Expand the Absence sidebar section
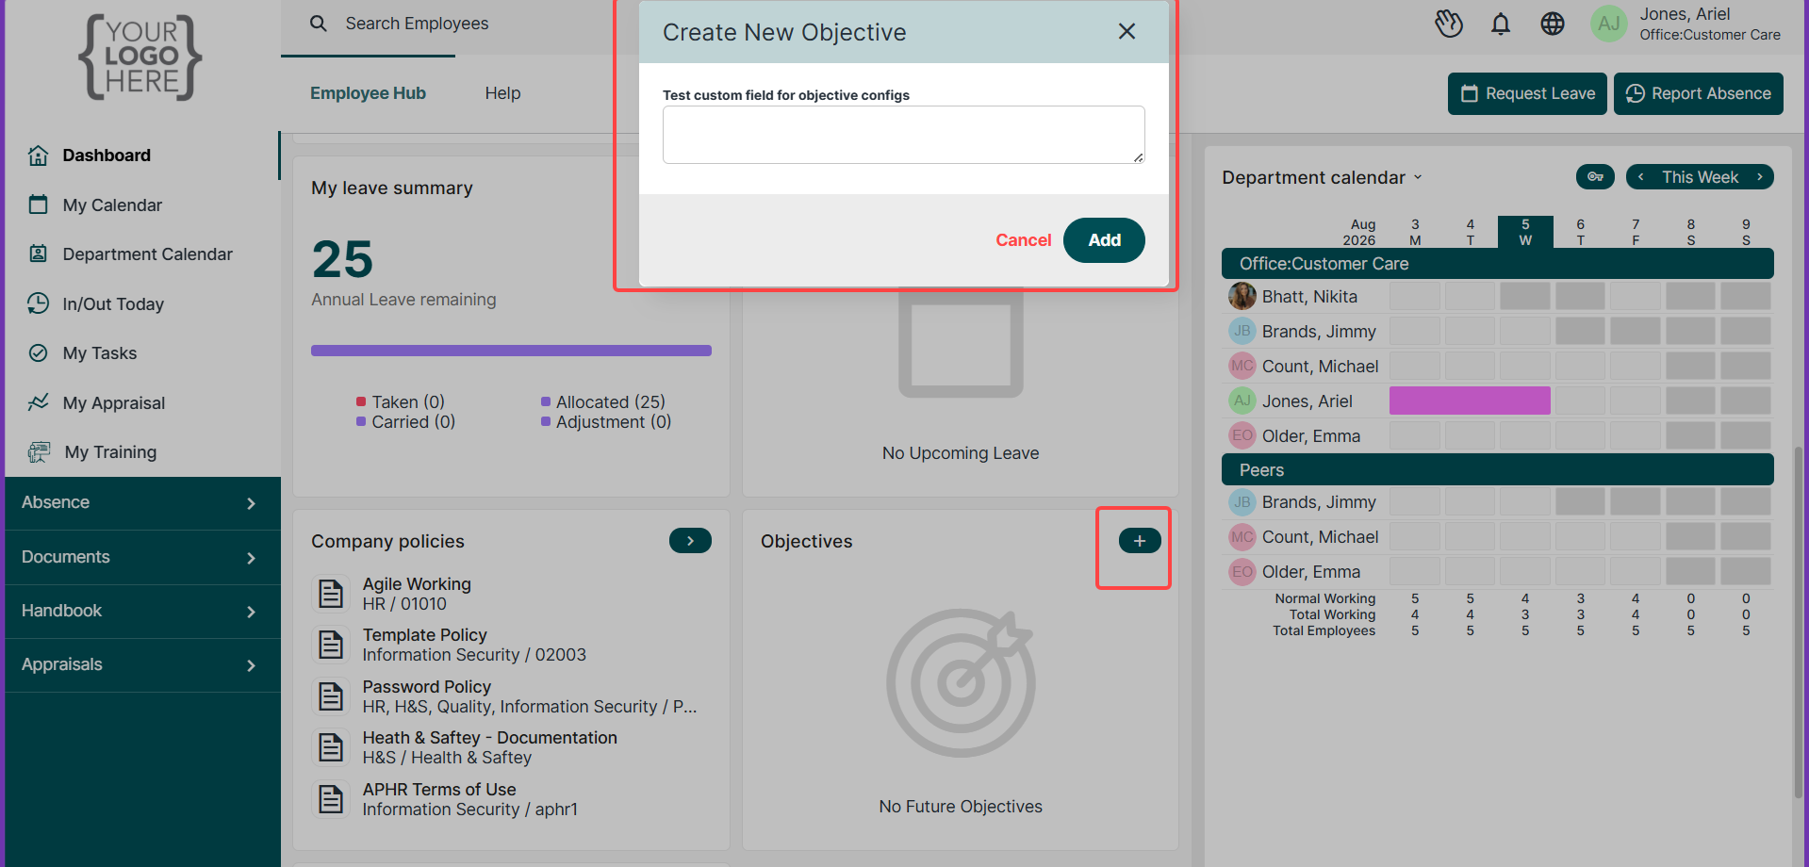Screen dimensions: 1809x867 (142, 503)
